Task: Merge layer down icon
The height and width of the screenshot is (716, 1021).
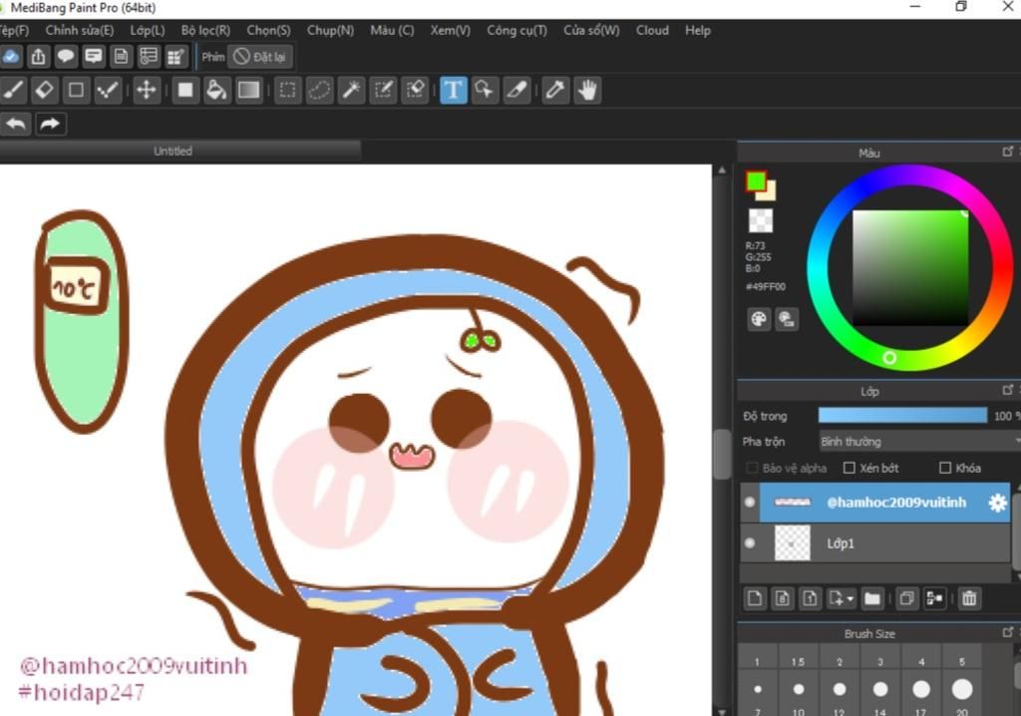Action: pos(934,598)
